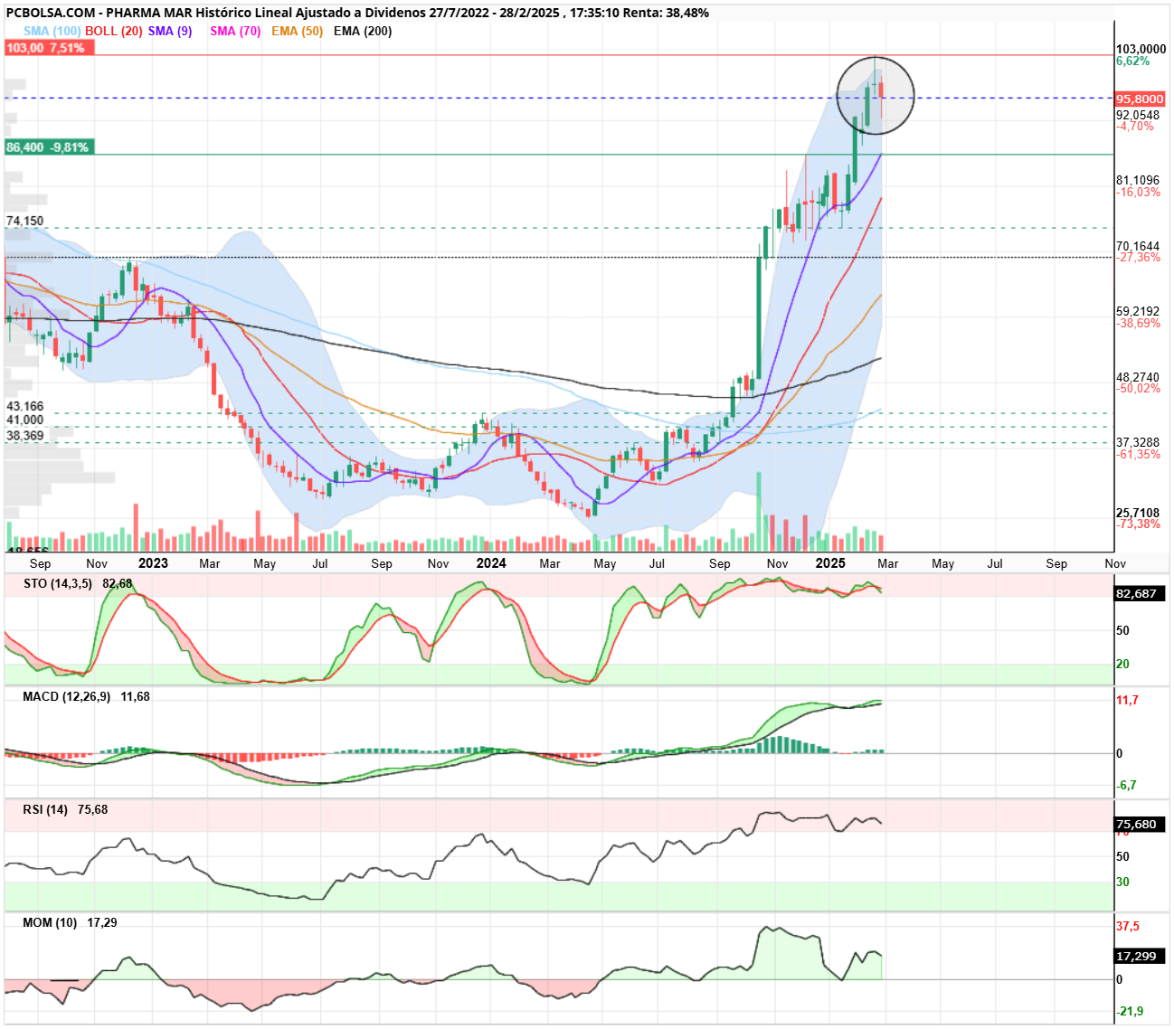Click the red 37,5 momentum scale value
Viewport: 1174px width, 1029px height.
click(1128, 927)
